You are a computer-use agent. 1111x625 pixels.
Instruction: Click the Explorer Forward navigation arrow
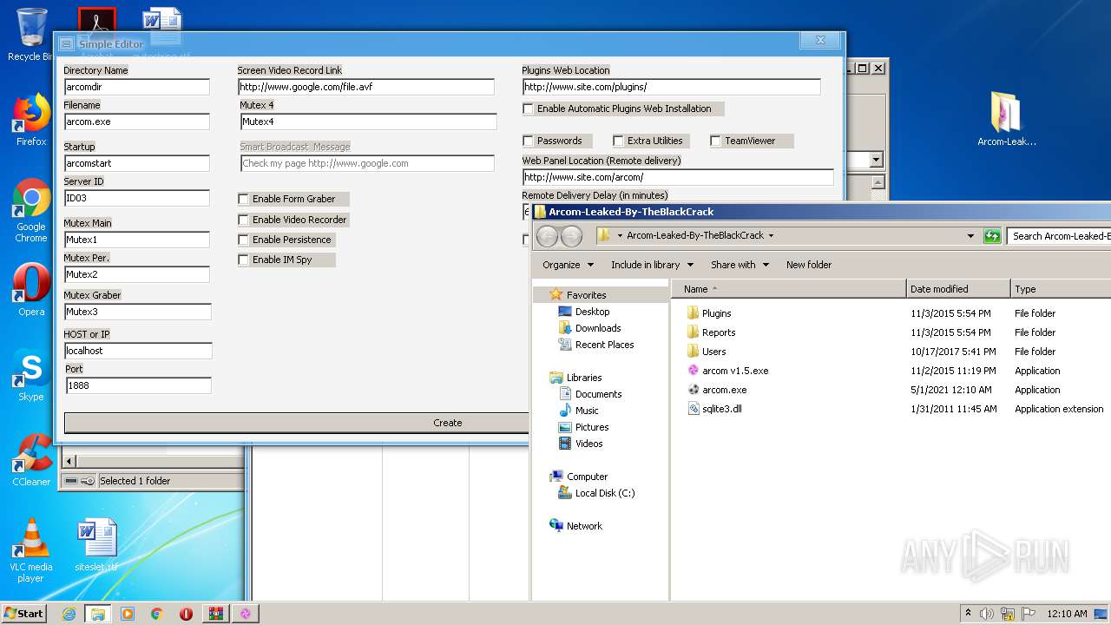(571, 235)
